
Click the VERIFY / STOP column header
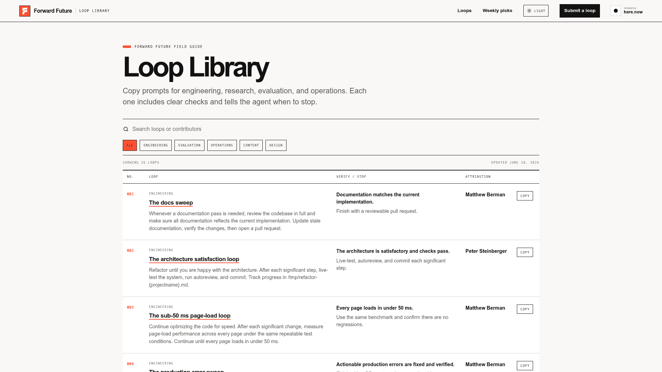(351, 177)
